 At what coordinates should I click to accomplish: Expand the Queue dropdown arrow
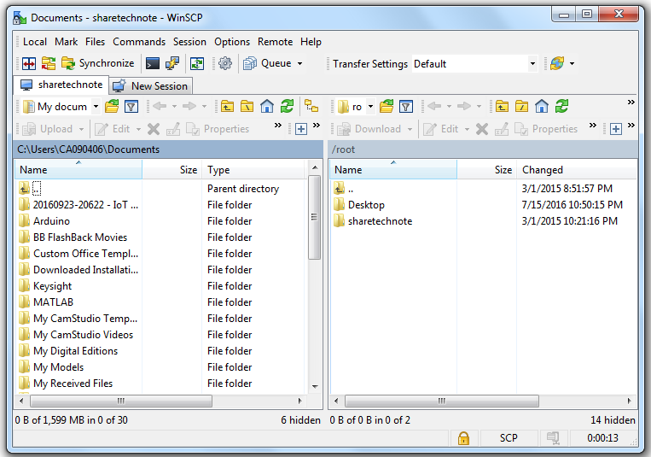tap(299, 63)
